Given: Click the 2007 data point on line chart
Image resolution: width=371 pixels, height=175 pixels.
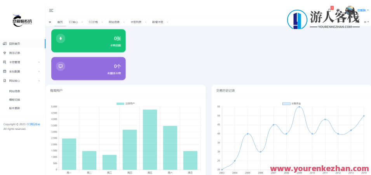Looking at the screenshot, I should pyautogui.click(x=273, y=125).
